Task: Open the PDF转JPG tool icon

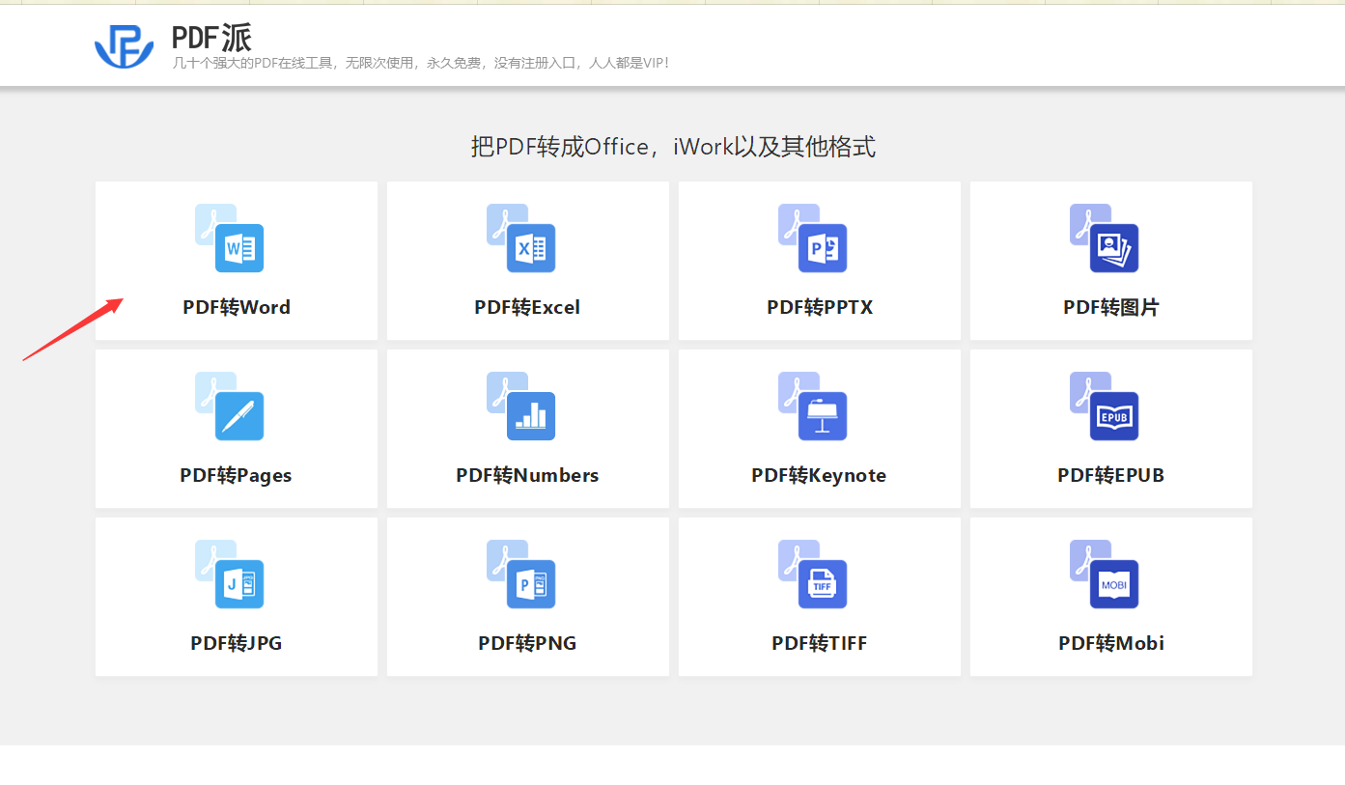Action: pos(229,574)
